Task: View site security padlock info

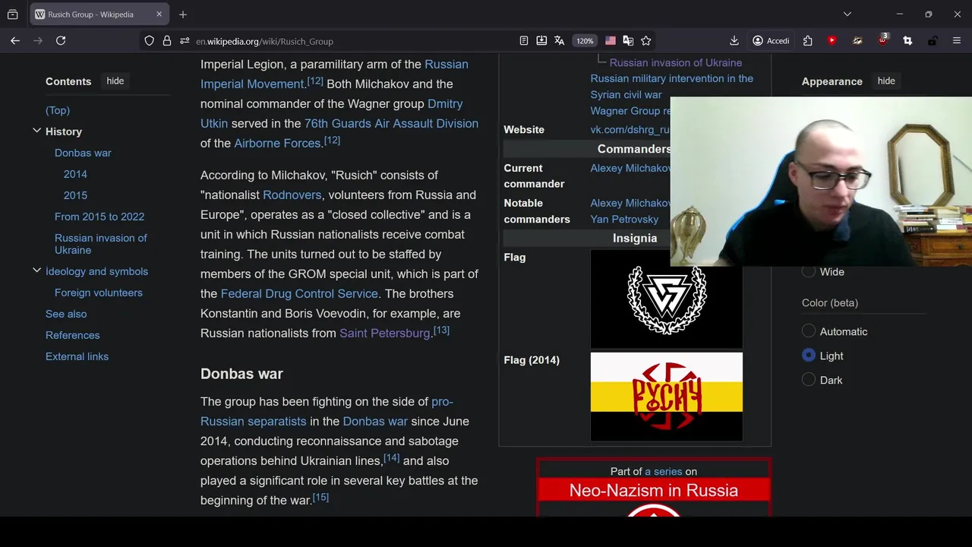Action: tap(167, 41)
